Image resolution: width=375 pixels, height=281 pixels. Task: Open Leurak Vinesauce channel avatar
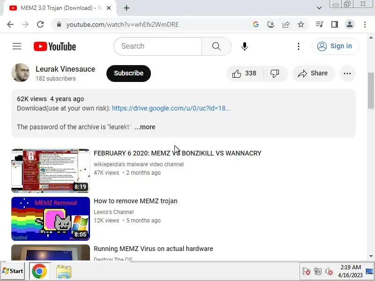(x=21, y=73)
